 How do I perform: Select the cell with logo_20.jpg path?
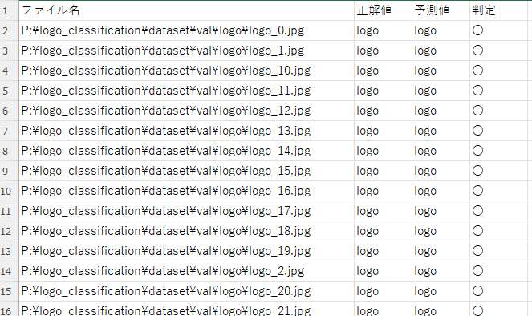pos(186,291)
